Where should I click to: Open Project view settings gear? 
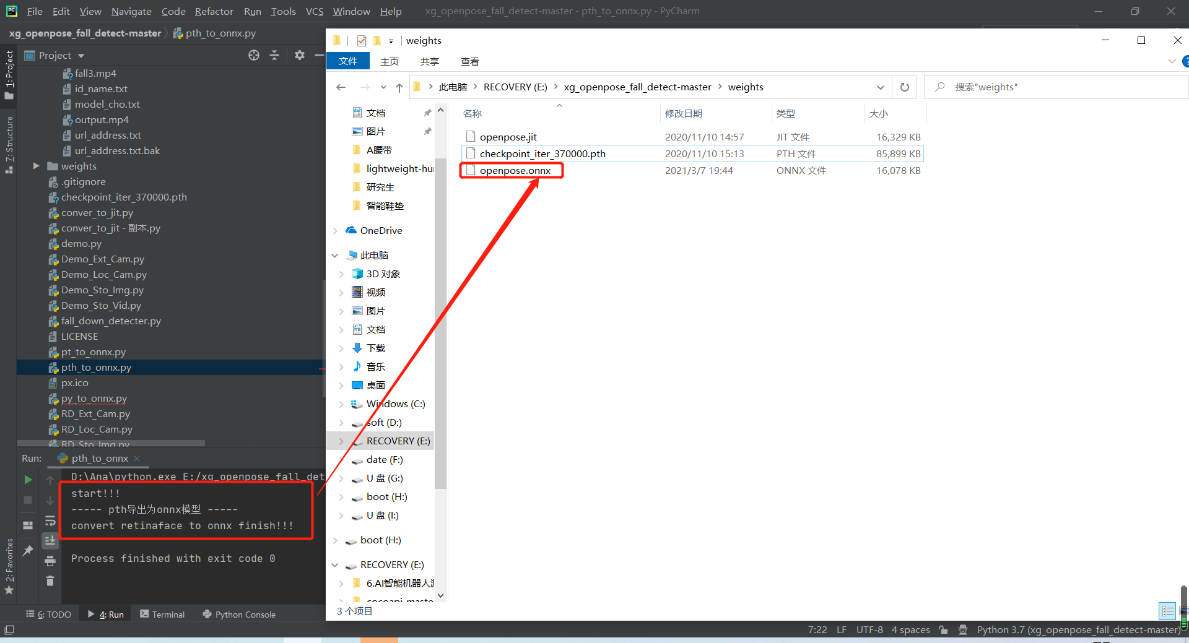[300, 55]
